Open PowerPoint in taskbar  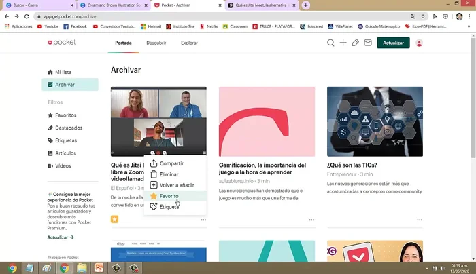click(x=99, y=268)
